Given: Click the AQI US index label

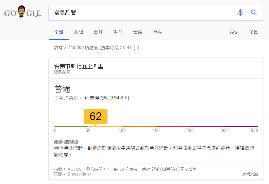Looking at the screenshot, I should pos(74,169).
